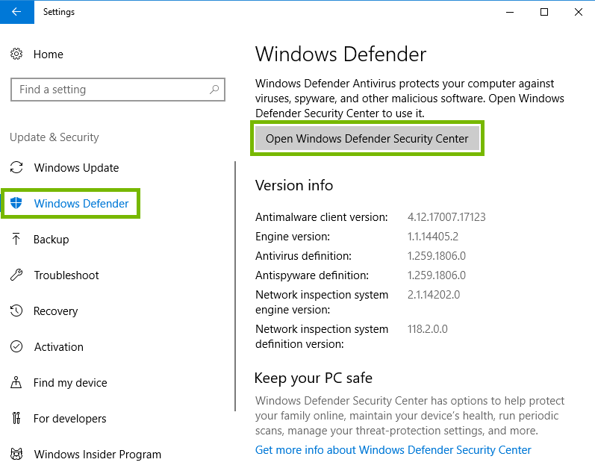Open the Backup settings
Screen dimensions: 595x471
coord(52,240)
